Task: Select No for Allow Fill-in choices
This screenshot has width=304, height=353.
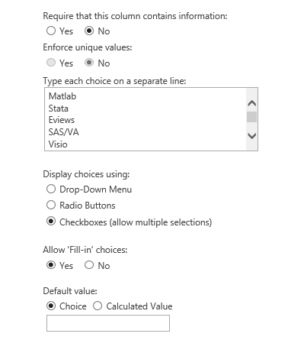Action: (89, 265)
